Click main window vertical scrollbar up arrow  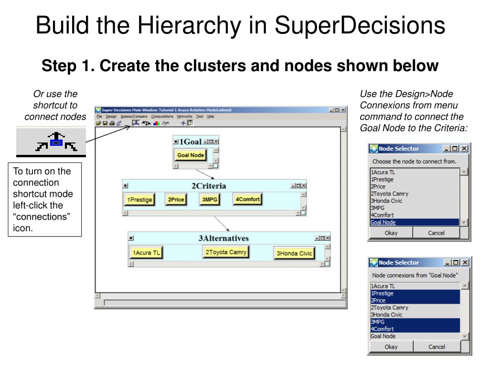coord(343,129)
